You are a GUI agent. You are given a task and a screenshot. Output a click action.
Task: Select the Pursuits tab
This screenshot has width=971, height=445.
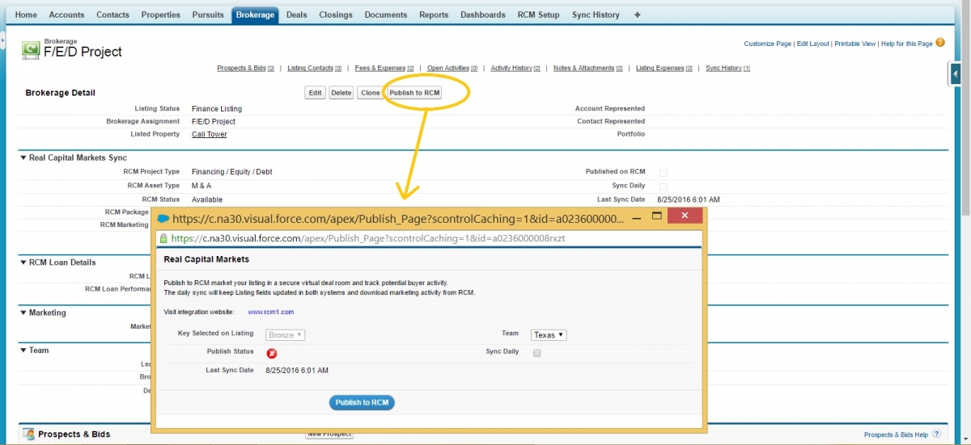tap(208, 15)
